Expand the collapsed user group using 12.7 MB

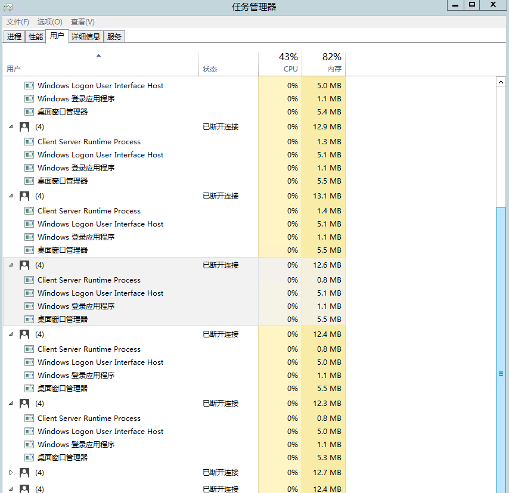point(11,473)
